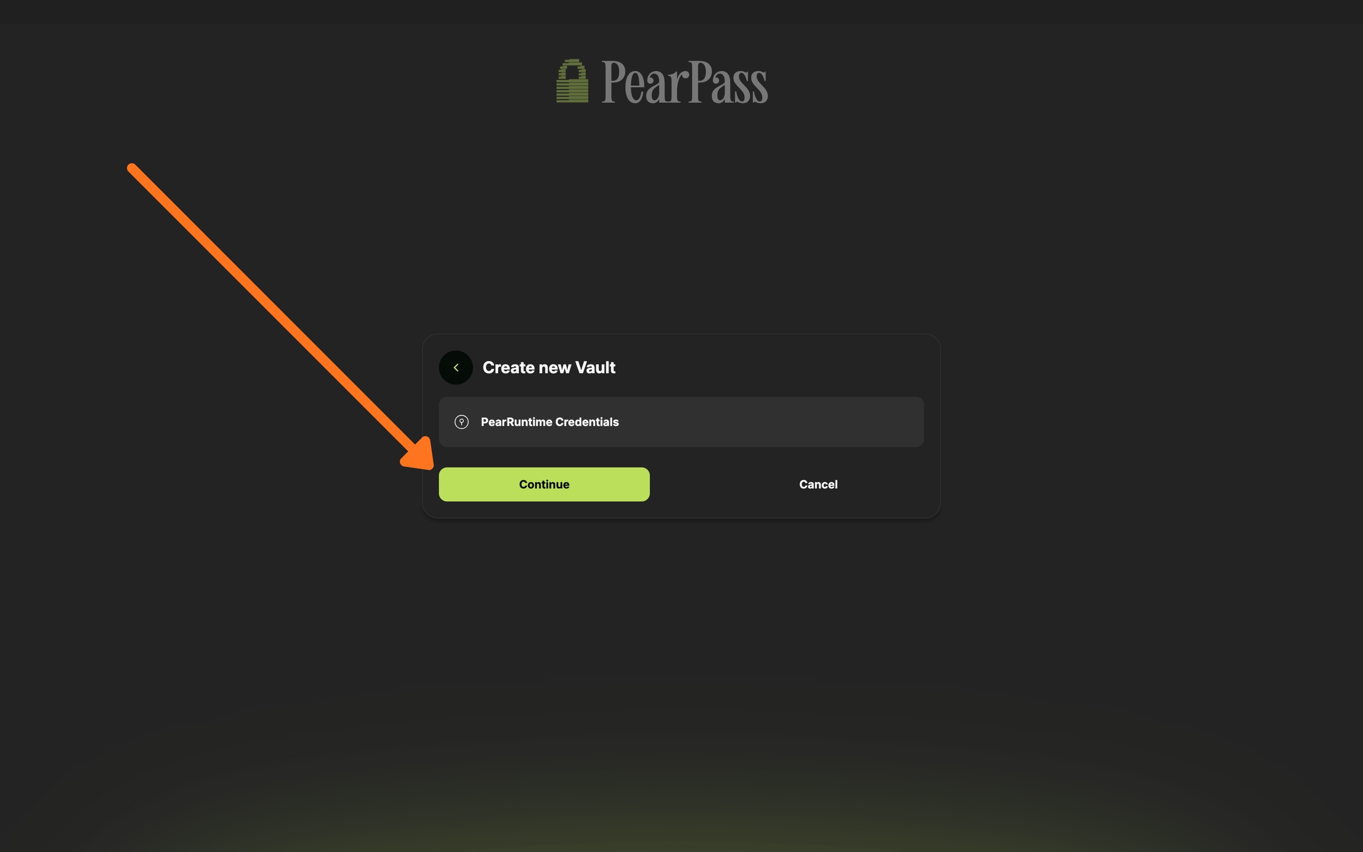Click the green left chevron arrow
The width and height of the screenshot is (1363, 852).
(456, 367)
